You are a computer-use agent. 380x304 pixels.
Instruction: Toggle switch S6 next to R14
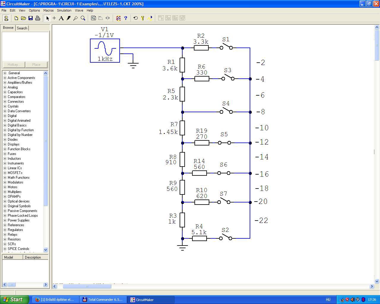tap(224, 173)
